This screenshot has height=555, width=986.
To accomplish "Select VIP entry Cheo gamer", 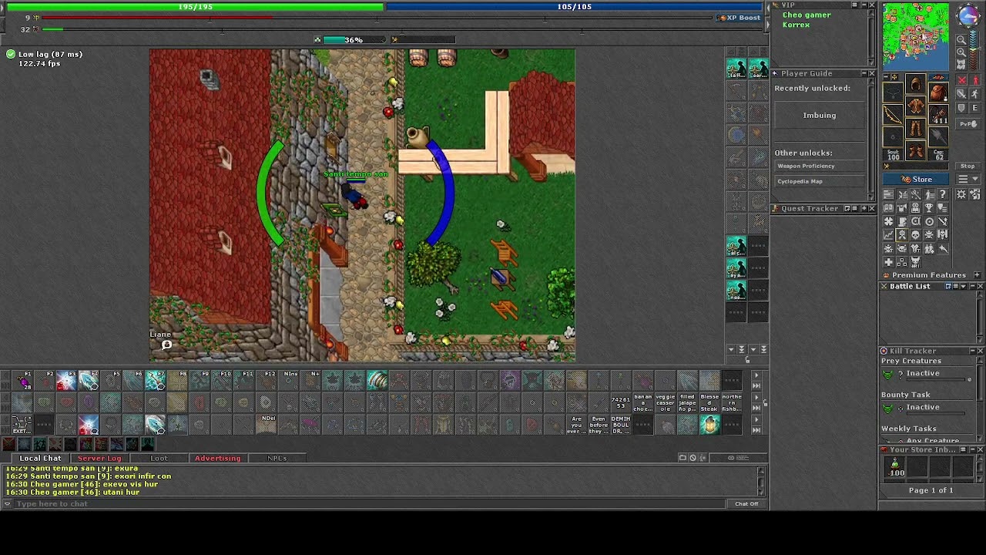I will click(x=807, y=15).
